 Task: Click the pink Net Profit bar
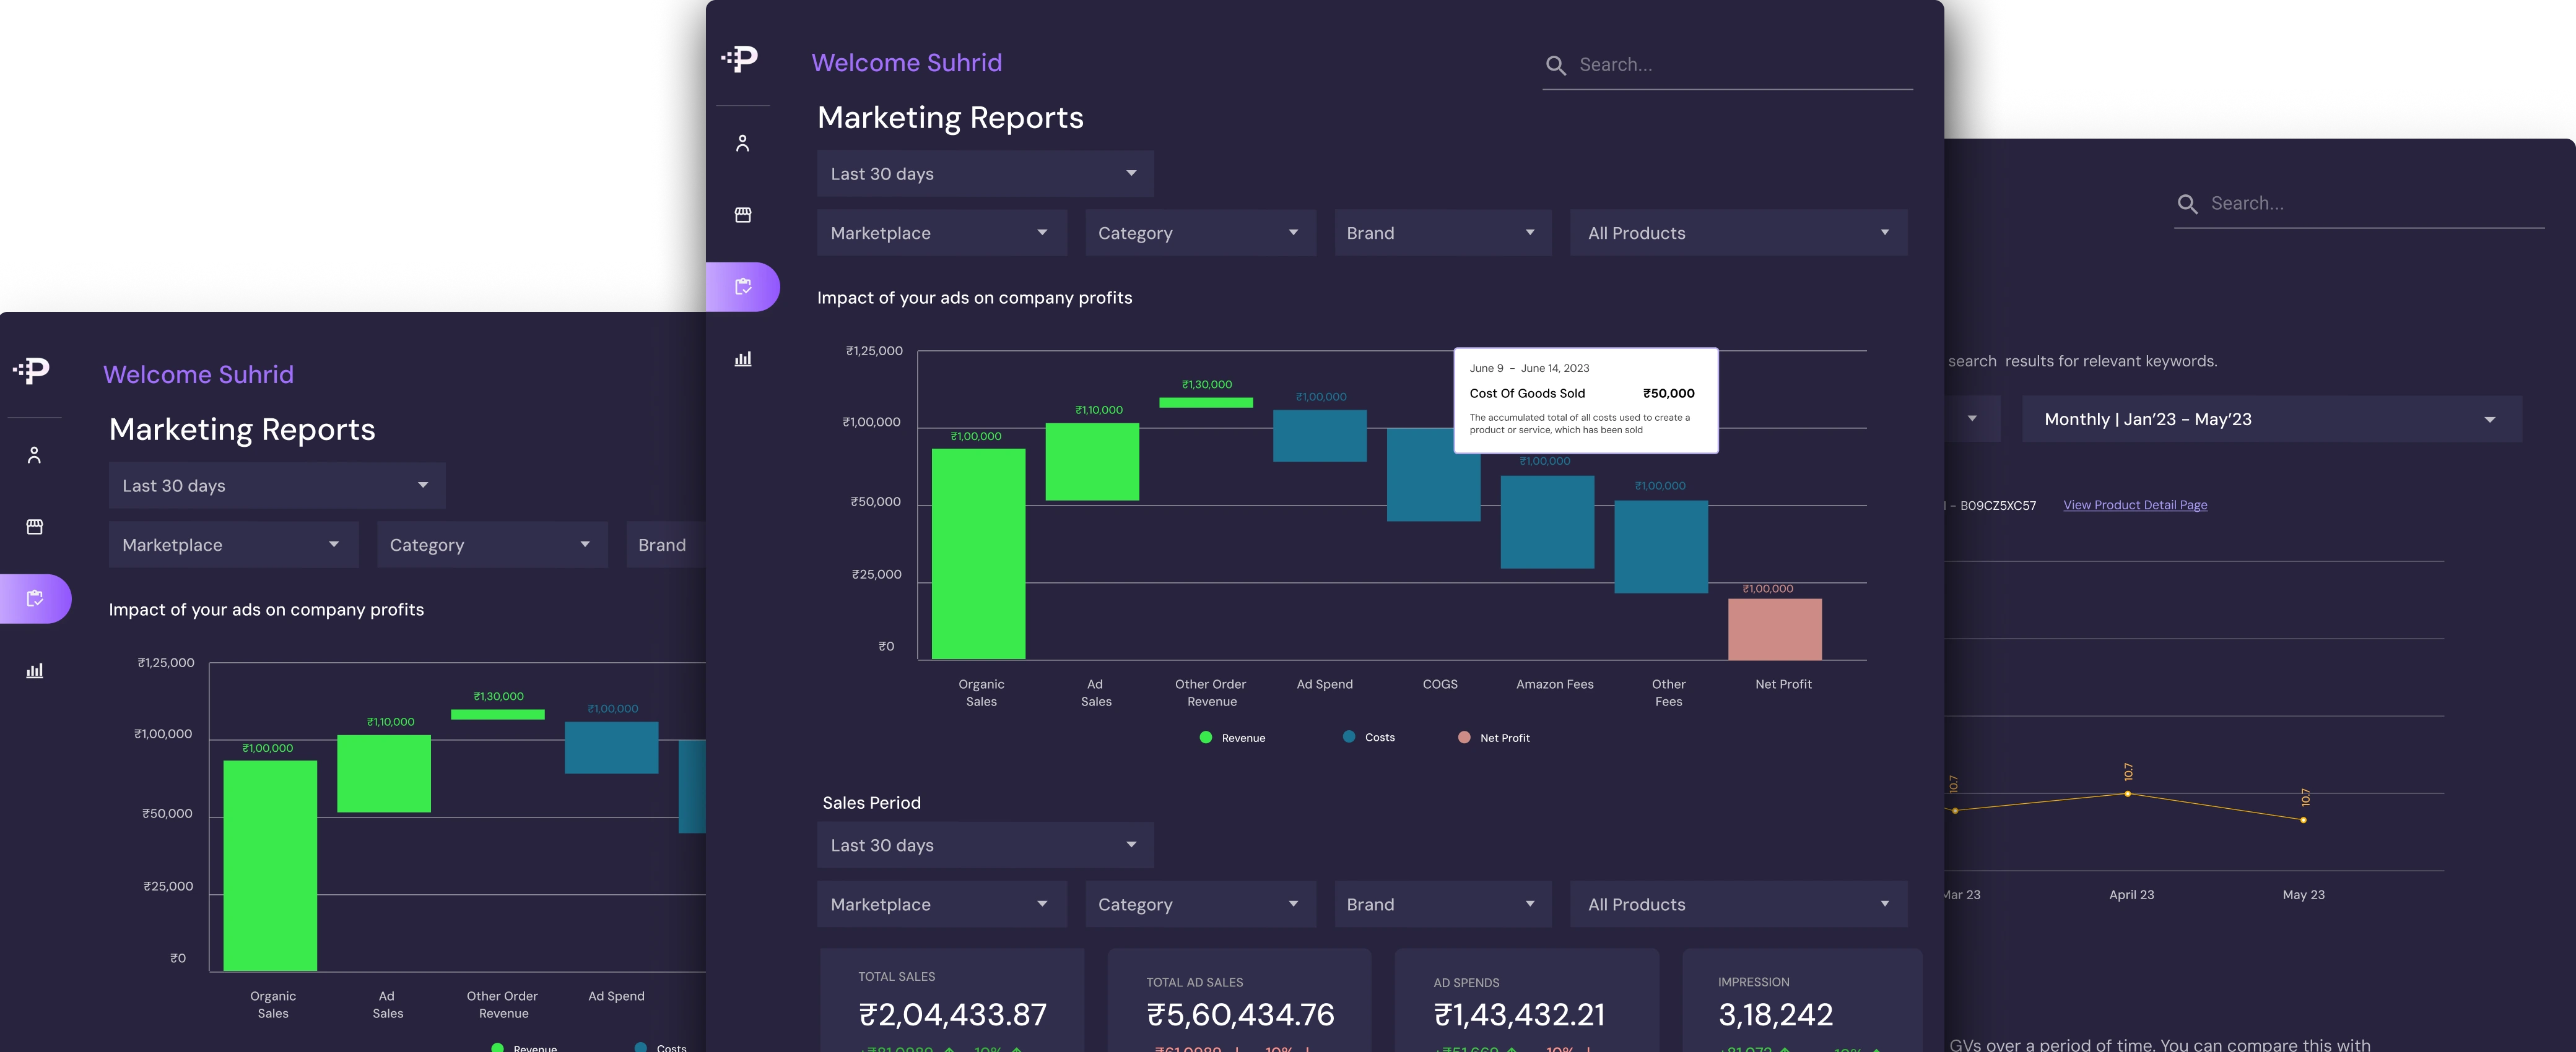point(1774,629)
